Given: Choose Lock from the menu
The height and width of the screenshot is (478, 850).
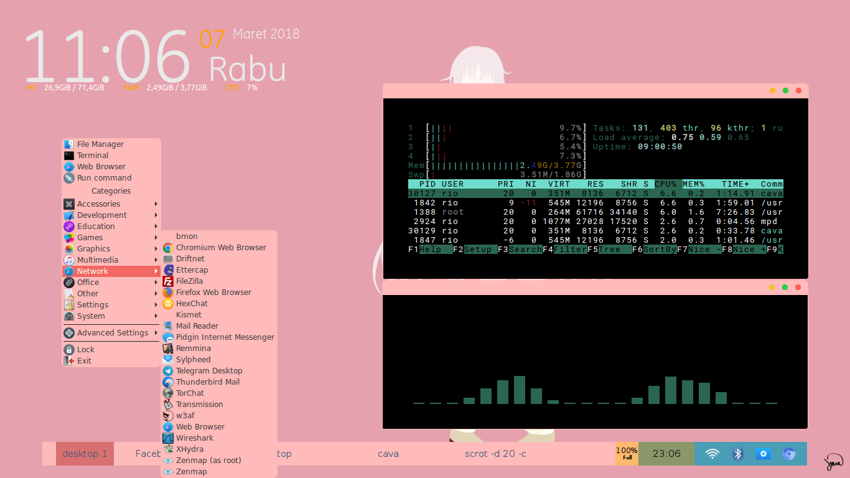Looking at the screenshot, I should (x=111, y=350).
